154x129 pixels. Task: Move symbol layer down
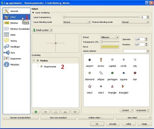coord(75,112)
